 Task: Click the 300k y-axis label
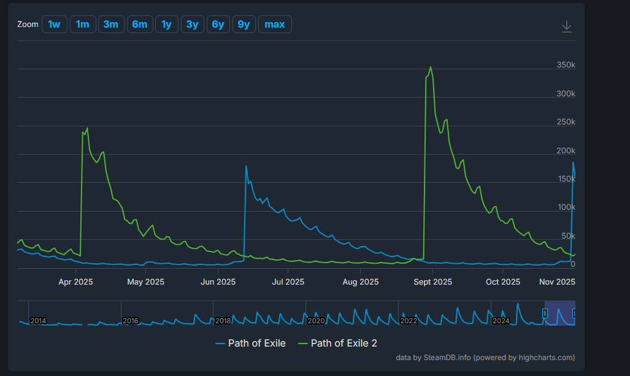pyautogui.click(x=566, y=94)
